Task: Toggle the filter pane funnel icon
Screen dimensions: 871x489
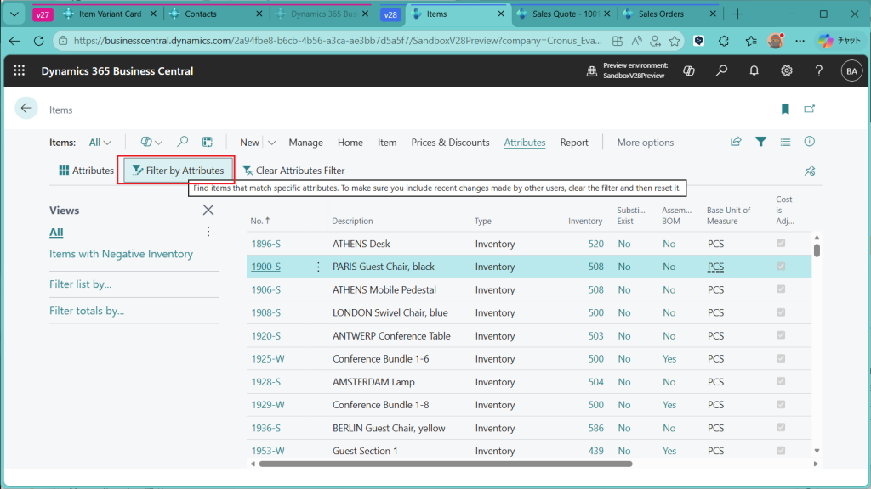Action: point(760,143)
